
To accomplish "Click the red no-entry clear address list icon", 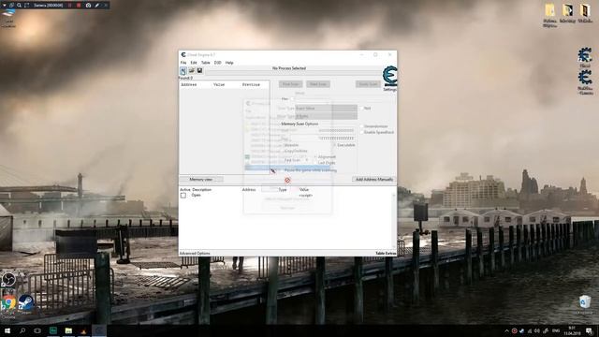I will point(287,180).
